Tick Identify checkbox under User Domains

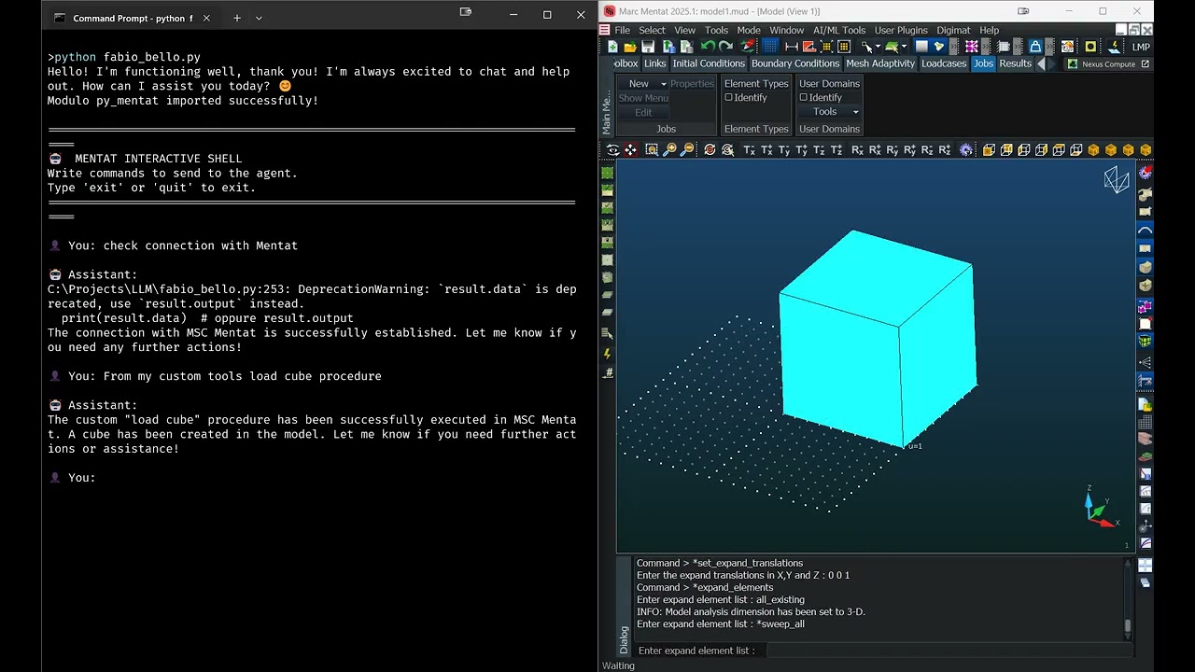pyautogui.click(x=804, y=97)
